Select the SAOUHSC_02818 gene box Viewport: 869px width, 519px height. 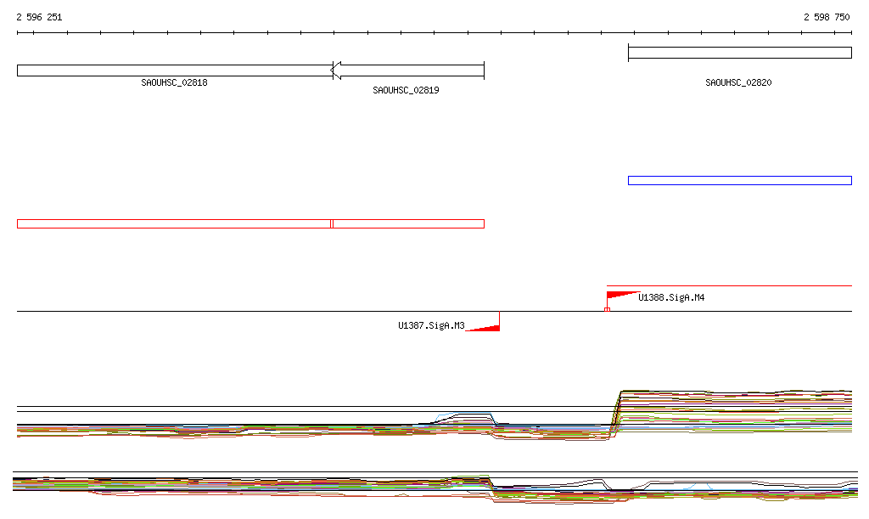pos(175,71)
